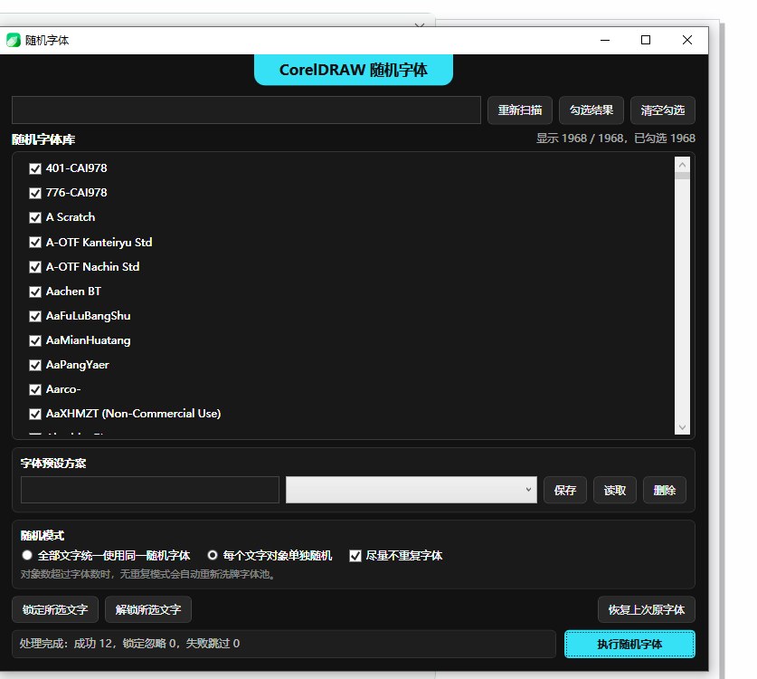The height and width of the screenshot is (679, 757).
Task: Open the font preset scheme dropdown
Action: [412, 490]
